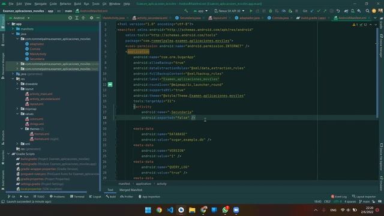The height and width of the screenshot is (216, 384).
Task: Switch to the Comida.java tab
Action: 279,18
